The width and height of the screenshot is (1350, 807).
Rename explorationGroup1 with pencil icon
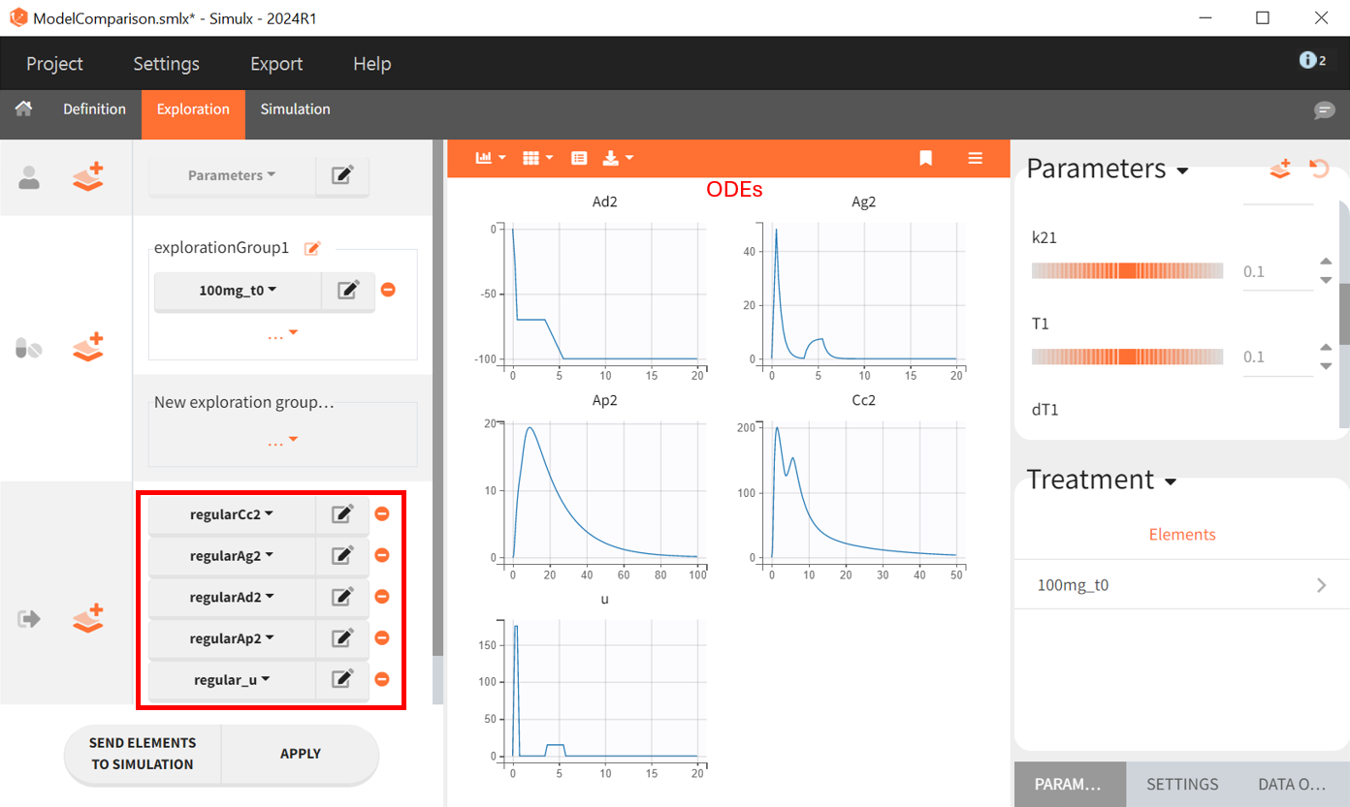coord(312,248)
